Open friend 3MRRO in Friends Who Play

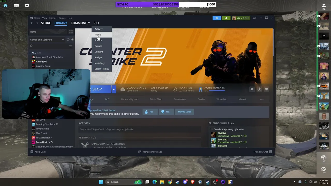point(222,133)
